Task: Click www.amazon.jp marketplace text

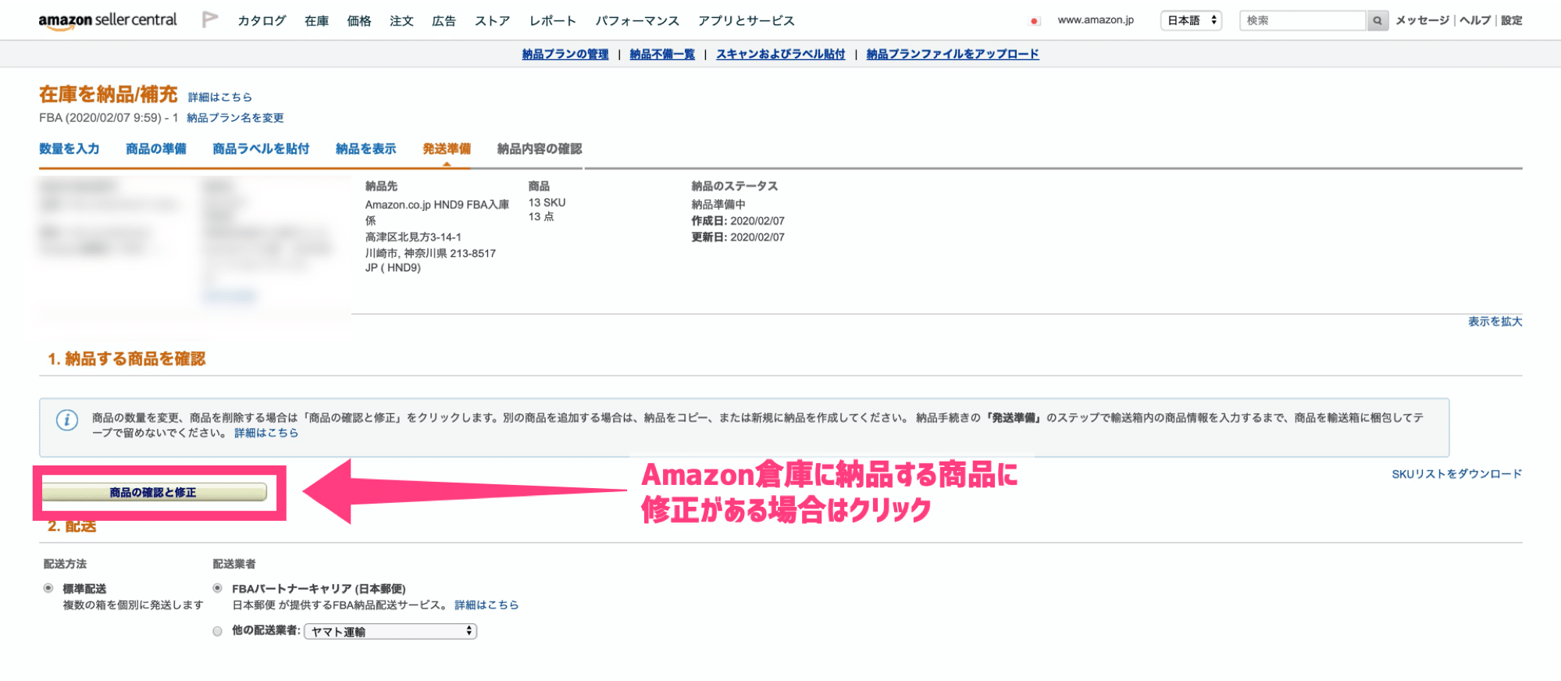Action: (1096, 20)
